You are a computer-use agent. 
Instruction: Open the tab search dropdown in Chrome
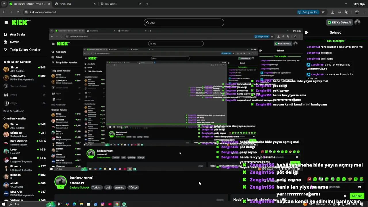point(3,4)
